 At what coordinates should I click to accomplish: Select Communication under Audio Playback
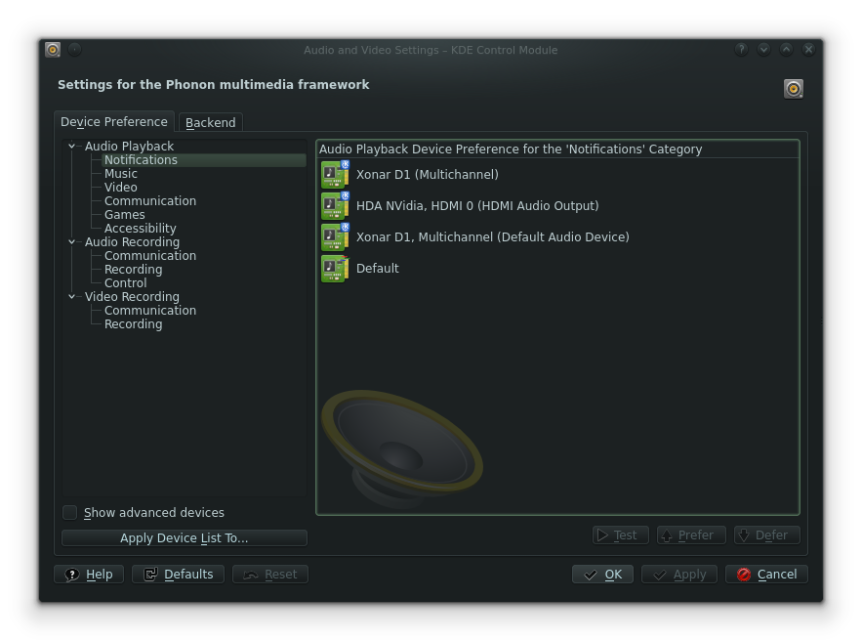tap(150, 201)
